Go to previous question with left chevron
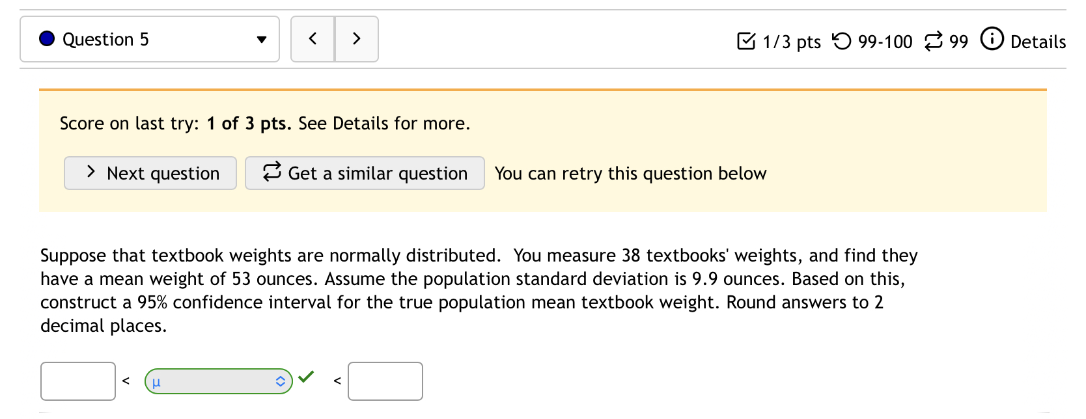The image size is (1086, 419). point(313,39)
